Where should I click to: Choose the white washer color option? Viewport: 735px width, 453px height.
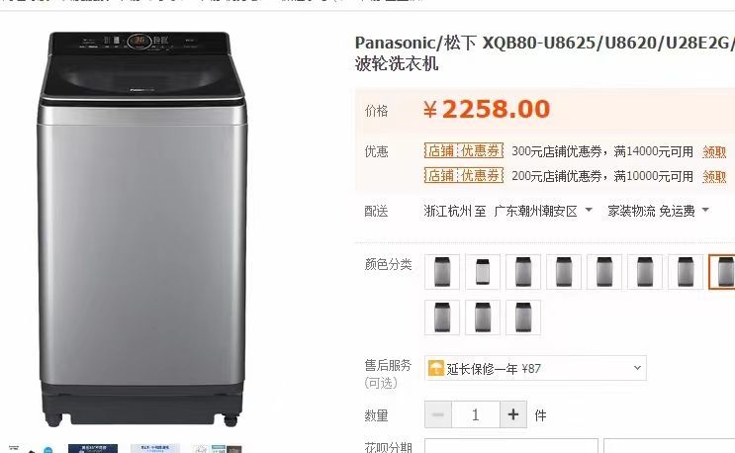483,271
